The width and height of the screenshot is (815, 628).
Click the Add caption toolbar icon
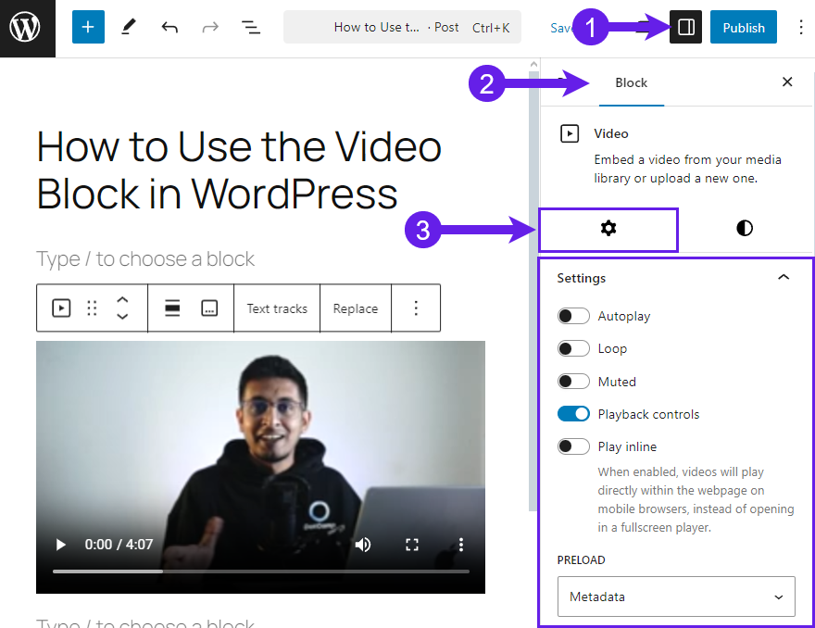[x=209, y=308]
